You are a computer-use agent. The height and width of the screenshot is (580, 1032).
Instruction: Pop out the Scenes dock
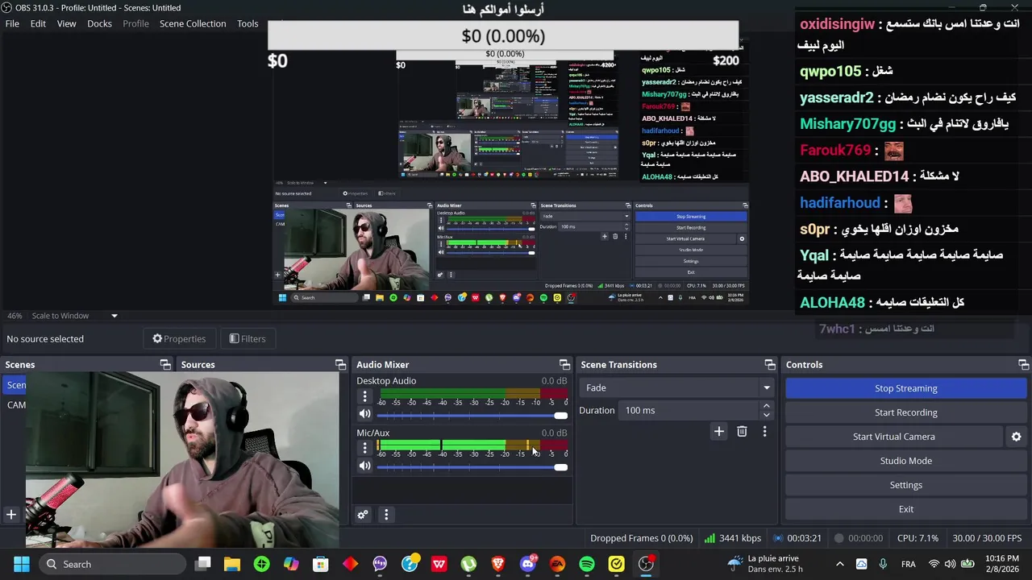click(164, 365)
